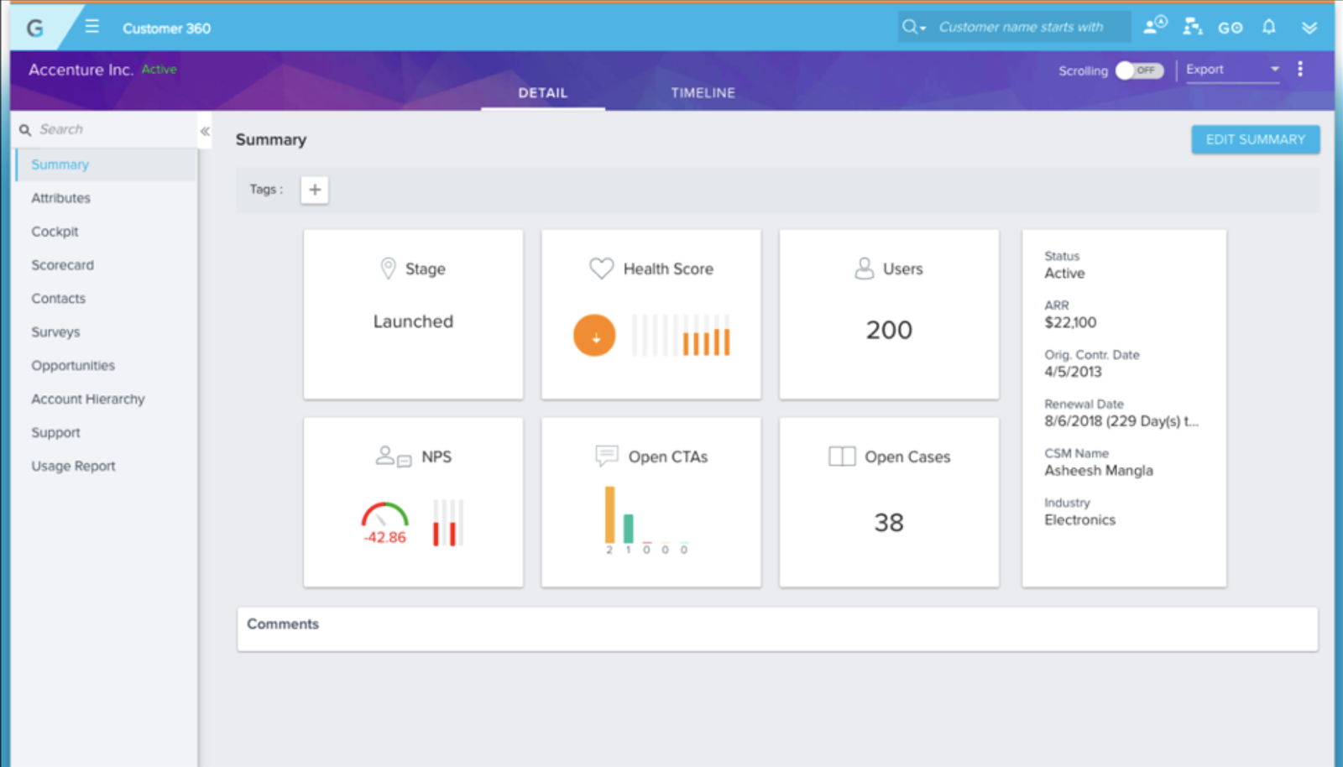Screen dimensions: 1343x767
Task: Click the Launched stage value
Action: tap(413, 321)
